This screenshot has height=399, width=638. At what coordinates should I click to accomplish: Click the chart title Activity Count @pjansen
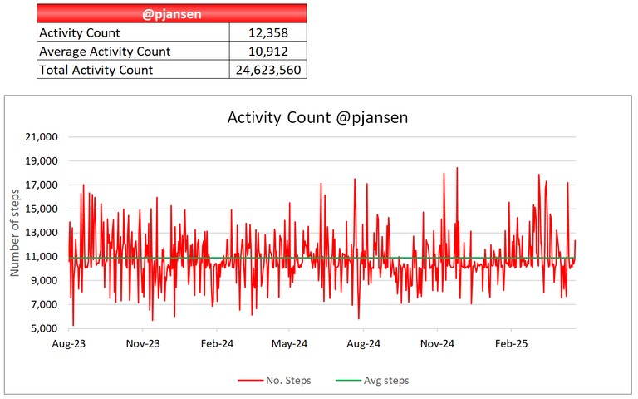[x=317, y=117]
